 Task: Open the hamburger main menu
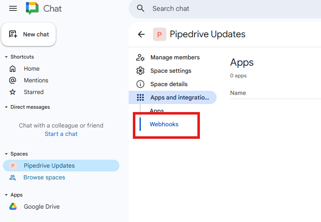coord(13,9)
